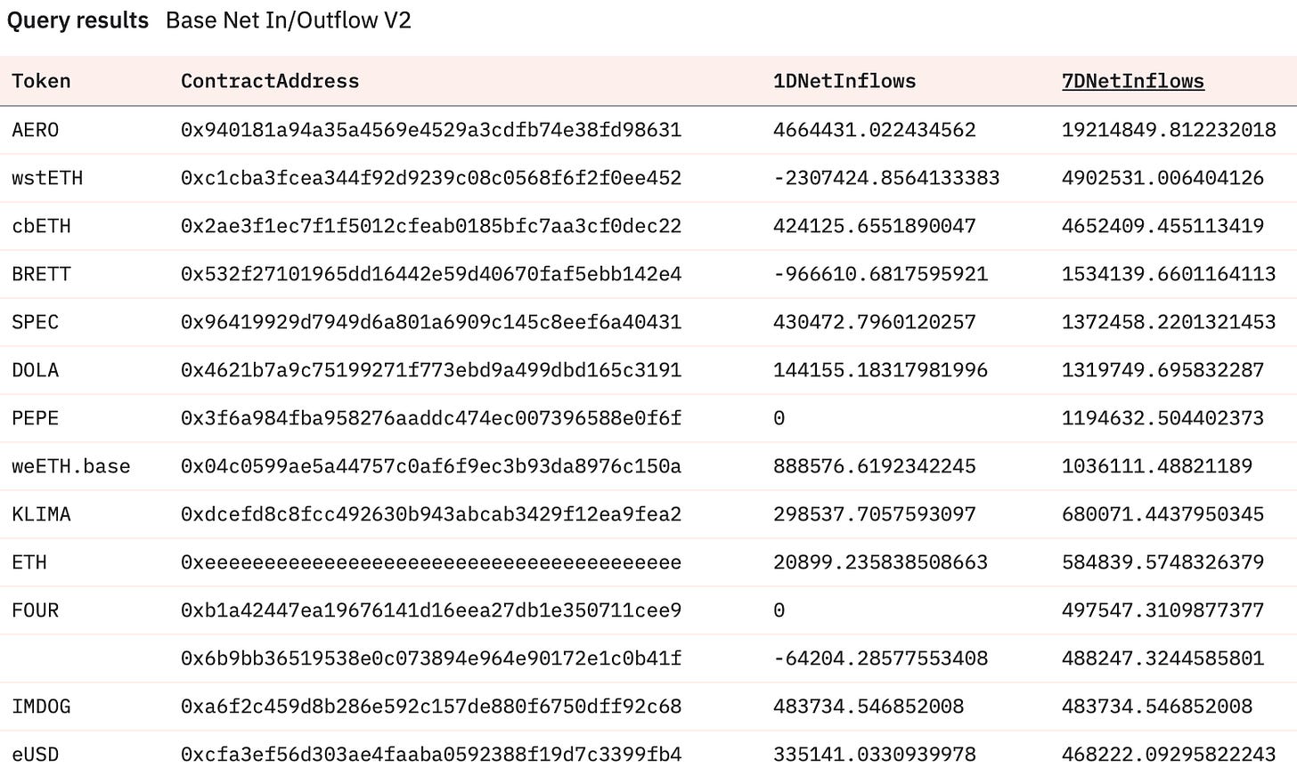Viewport: 1297px width, 775px height.
Task: Click the ContractAddress column header
Action: tap(270, 81)
